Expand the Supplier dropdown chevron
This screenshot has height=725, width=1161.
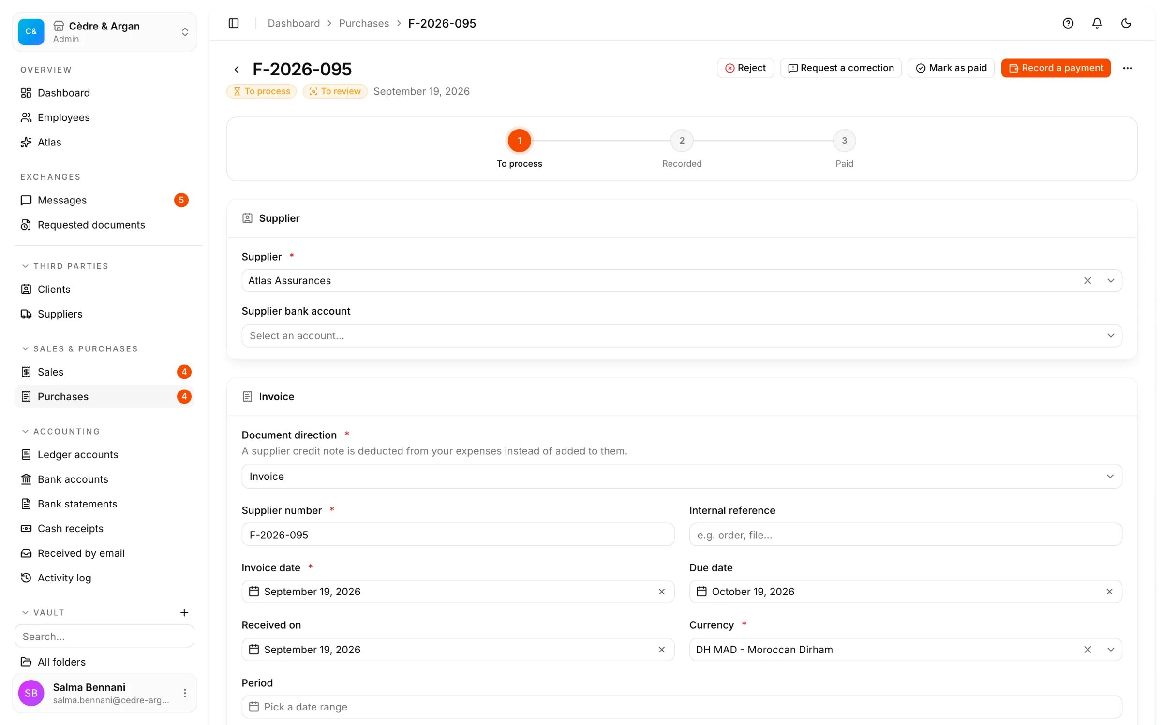point(1110,281)
